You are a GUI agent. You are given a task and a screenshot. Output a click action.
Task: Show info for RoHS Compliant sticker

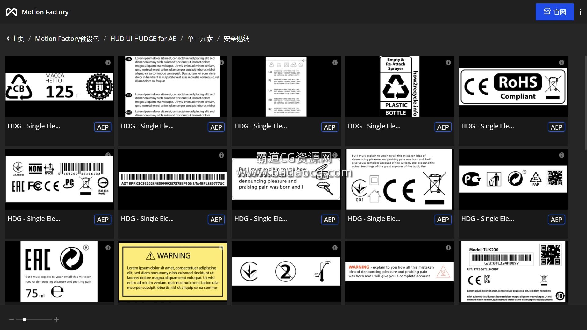(562, 63)
